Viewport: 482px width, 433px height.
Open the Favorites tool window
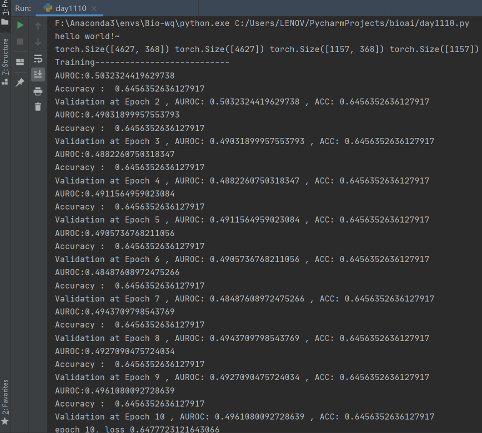5,402
